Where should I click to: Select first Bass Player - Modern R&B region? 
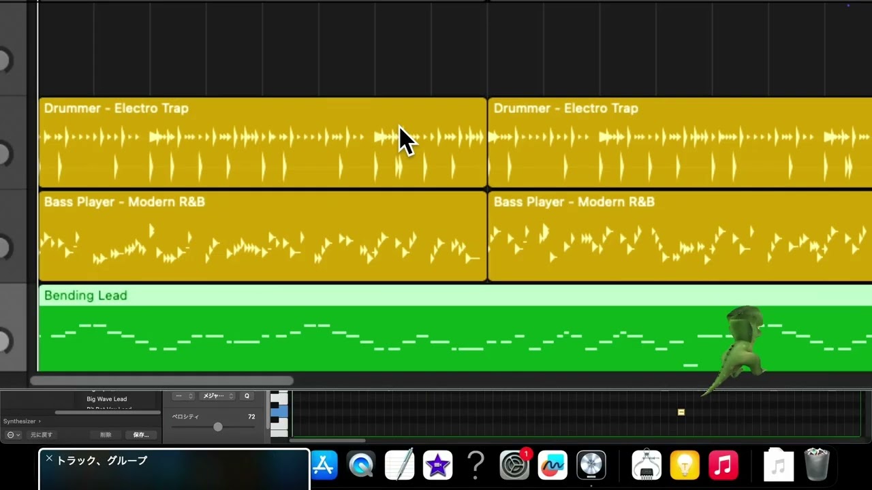[x=262, y=236]
